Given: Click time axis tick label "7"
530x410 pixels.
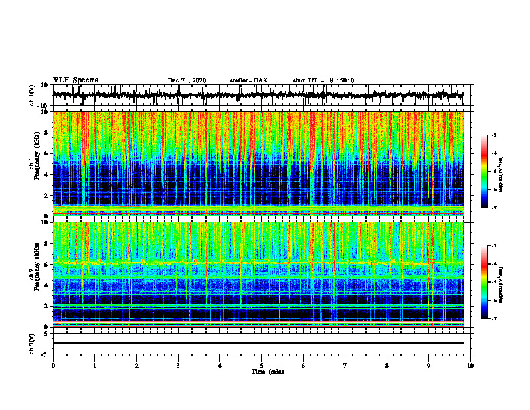Looking at the screenshot, I should click(x=345, y=366).
